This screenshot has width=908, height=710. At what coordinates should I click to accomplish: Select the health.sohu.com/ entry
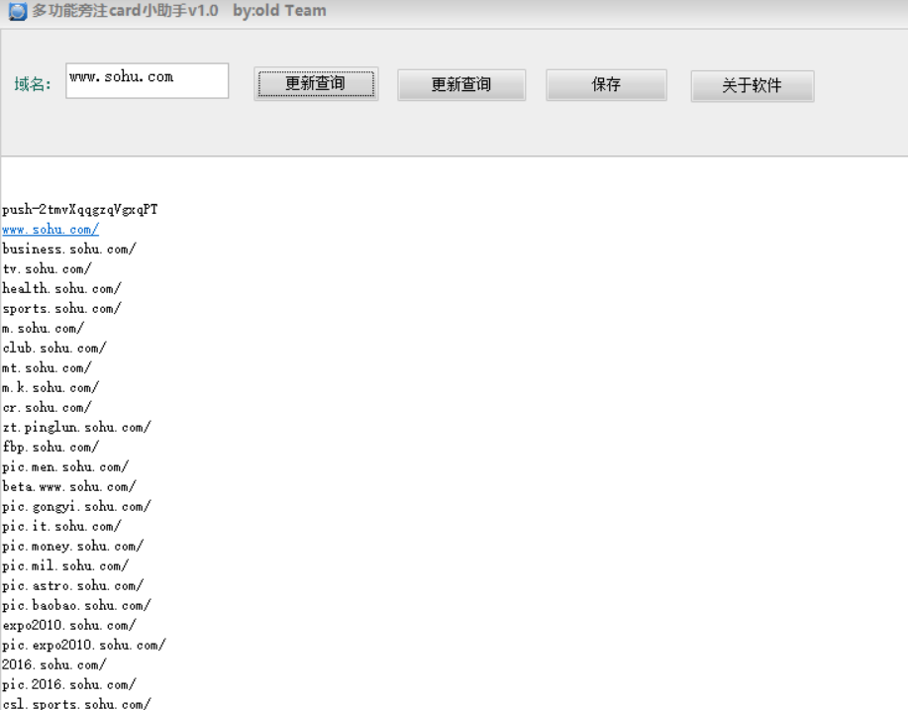point(61,288)
